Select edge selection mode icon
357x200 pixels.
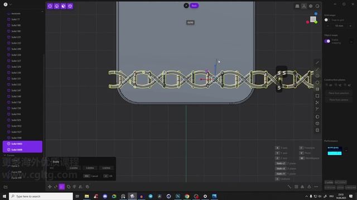tap(57, 6)
